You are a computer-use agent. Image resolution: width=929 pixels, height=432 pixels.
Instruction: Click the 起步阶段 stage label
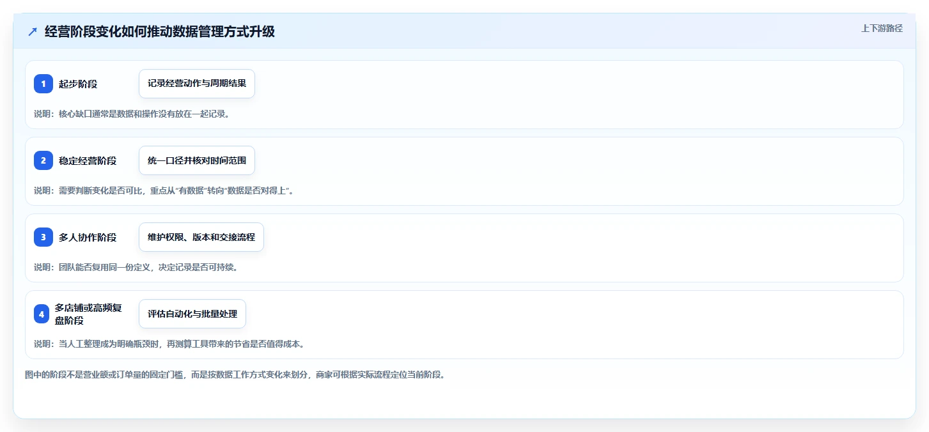pos(78,84)
